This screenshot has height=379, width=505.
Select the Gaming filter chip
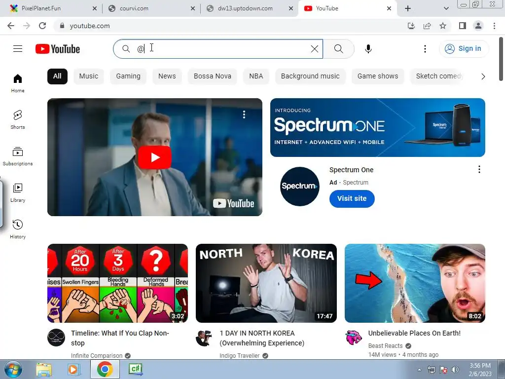128,76
